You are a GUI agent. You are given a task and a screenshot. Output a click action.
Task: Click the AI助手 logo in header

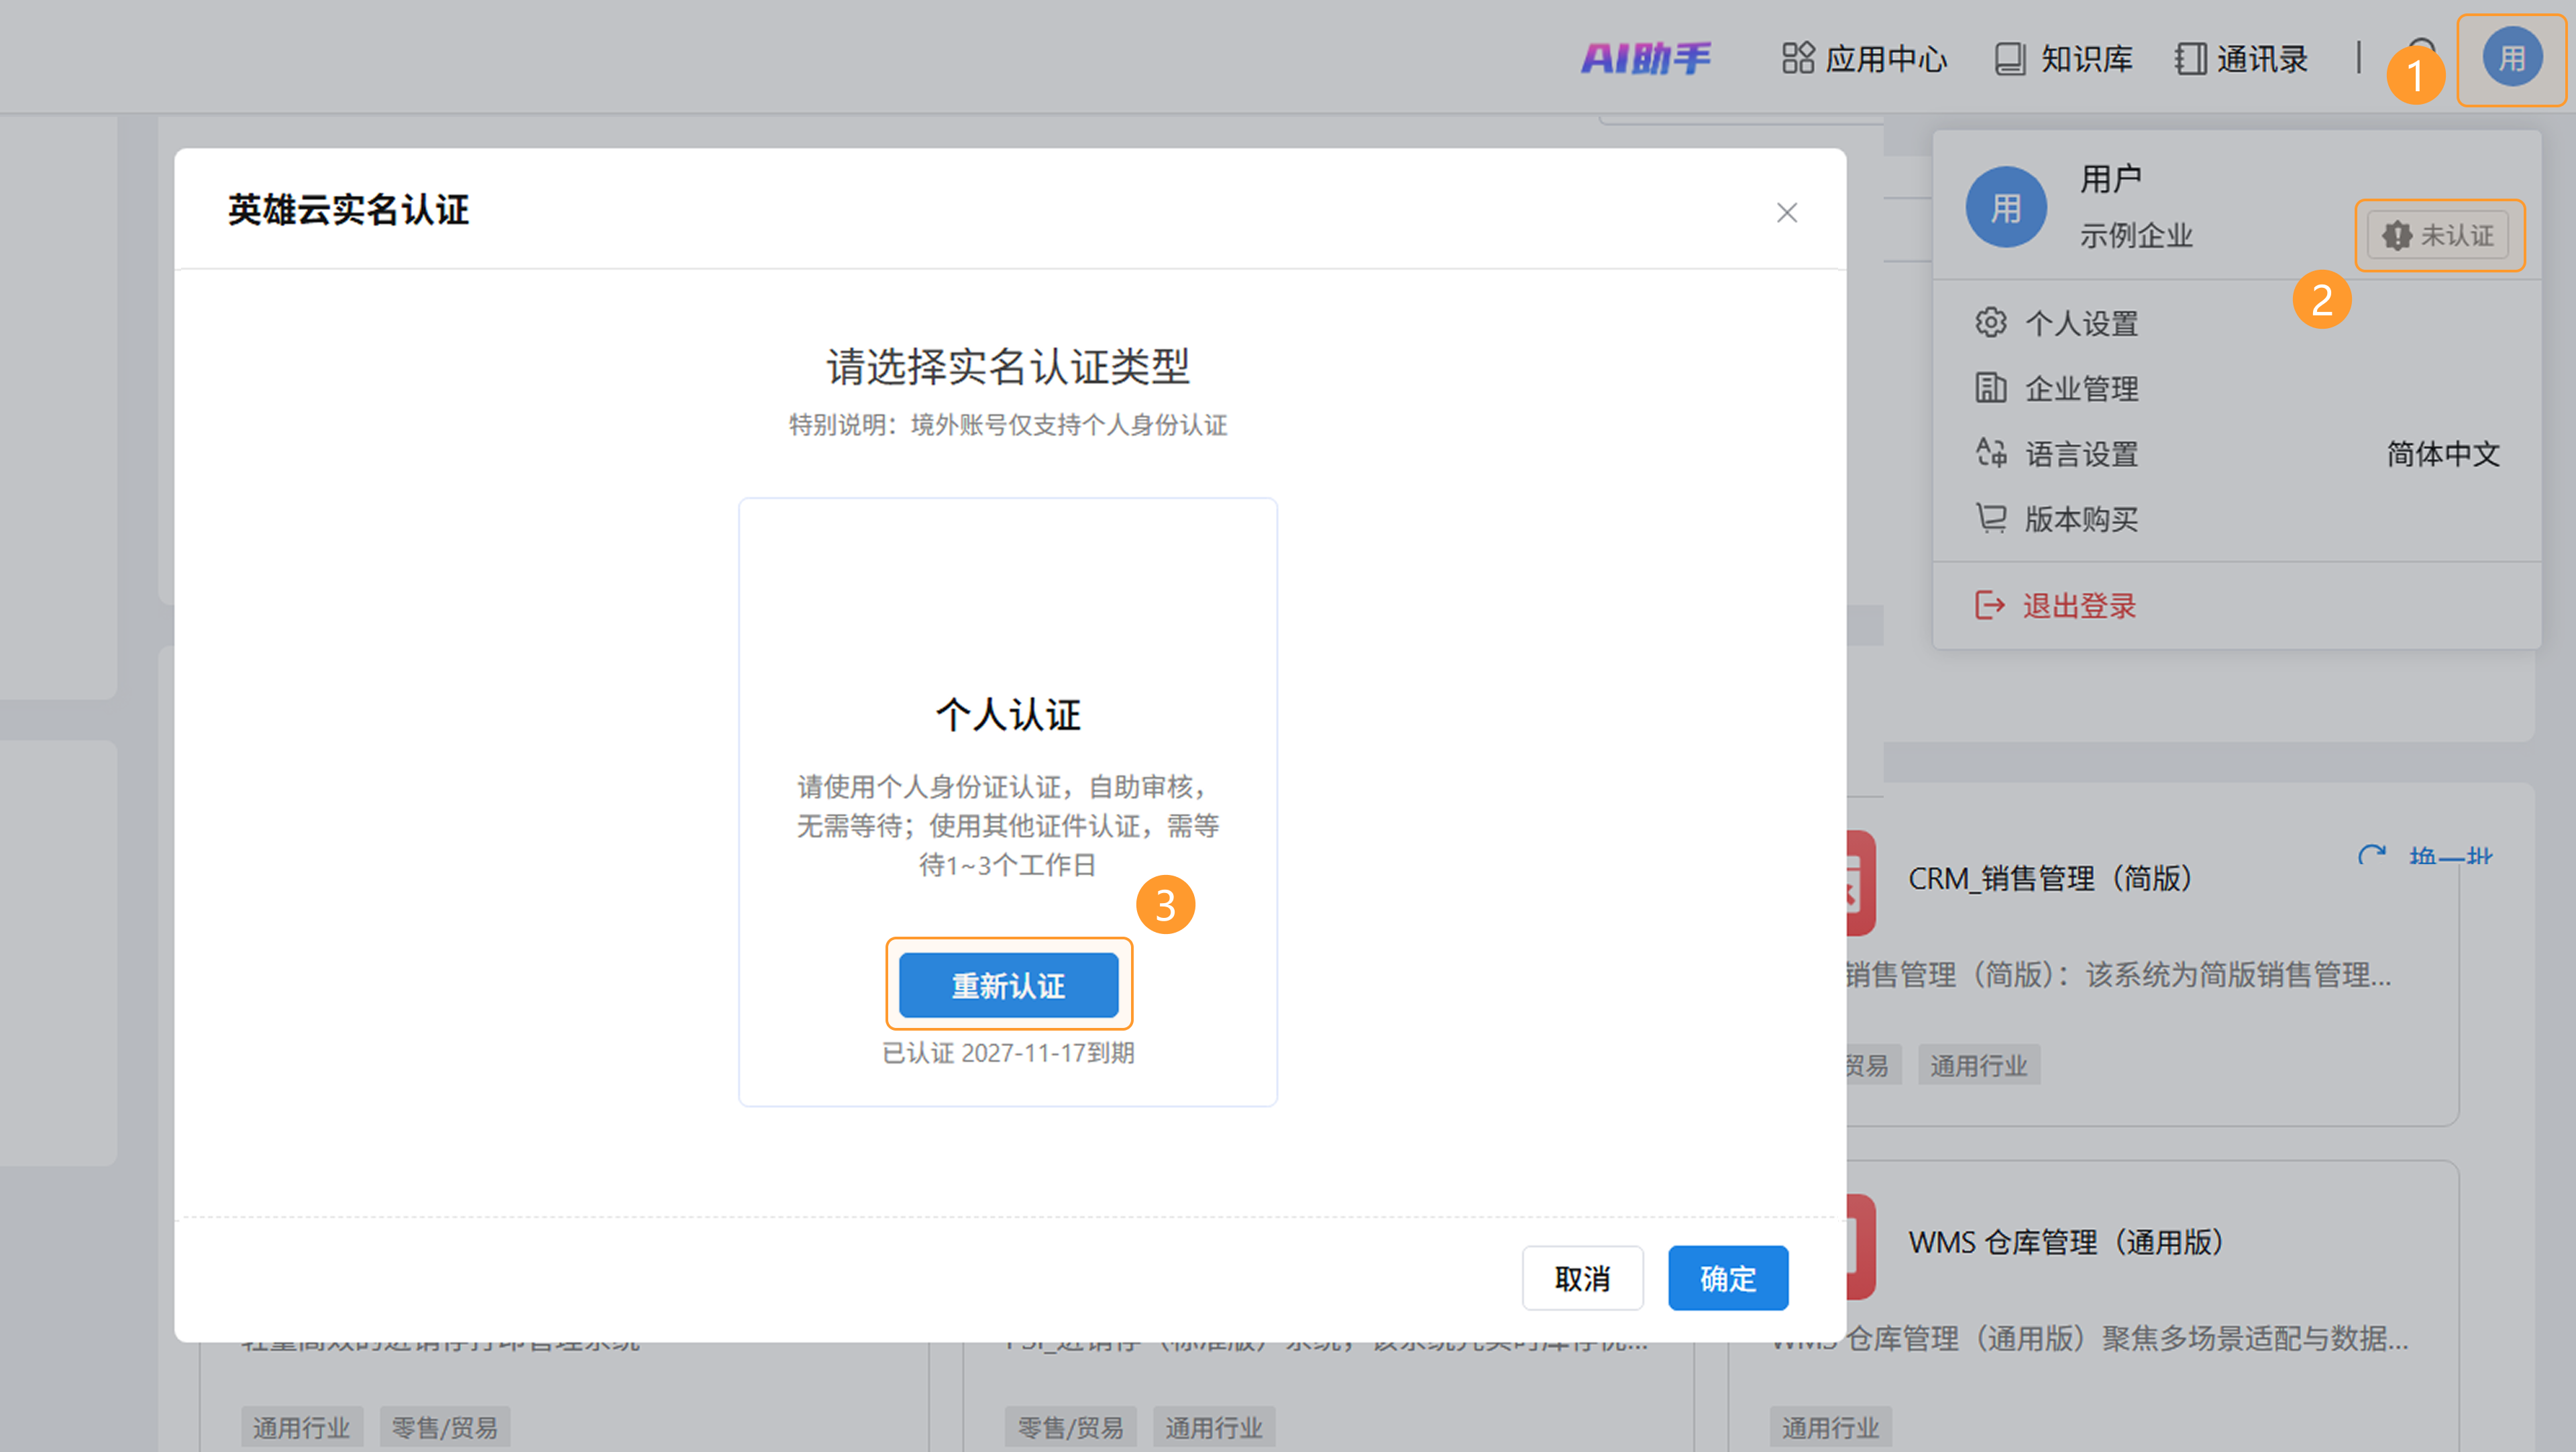click(x=1645, y=58)
